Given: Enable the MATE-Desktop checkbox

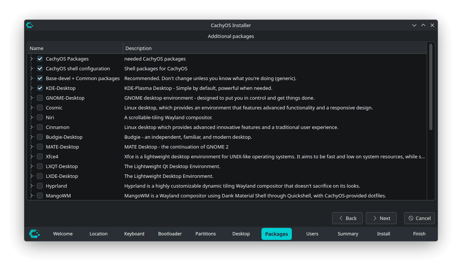Looking at the screenshot, I should [40, 147].
